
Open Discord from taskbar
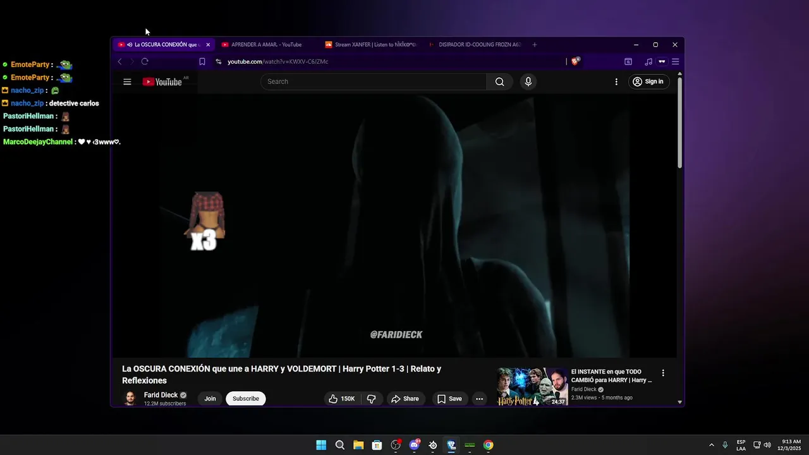click(414, 445)
